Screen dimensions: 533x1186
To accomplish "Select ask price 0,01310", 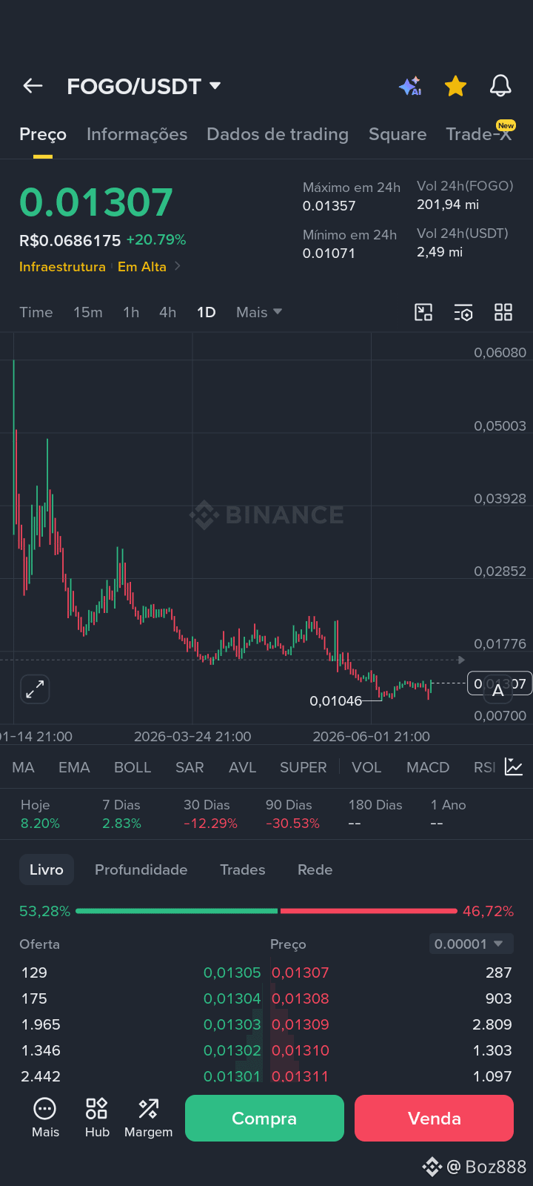I will click(300, 1050).
